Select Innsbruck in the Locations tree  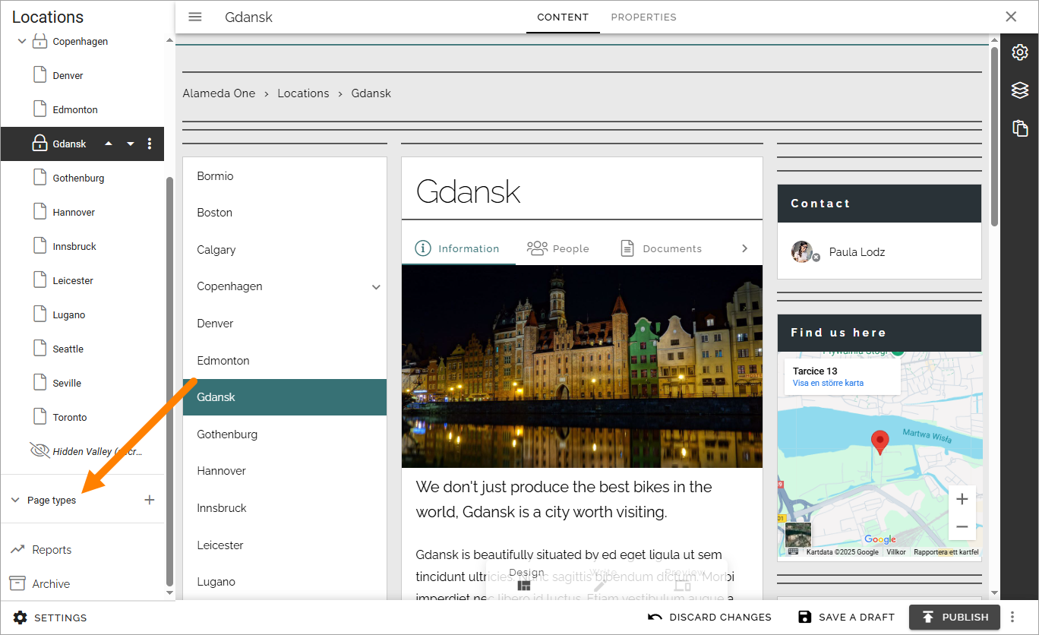click(x=74, y=246)
